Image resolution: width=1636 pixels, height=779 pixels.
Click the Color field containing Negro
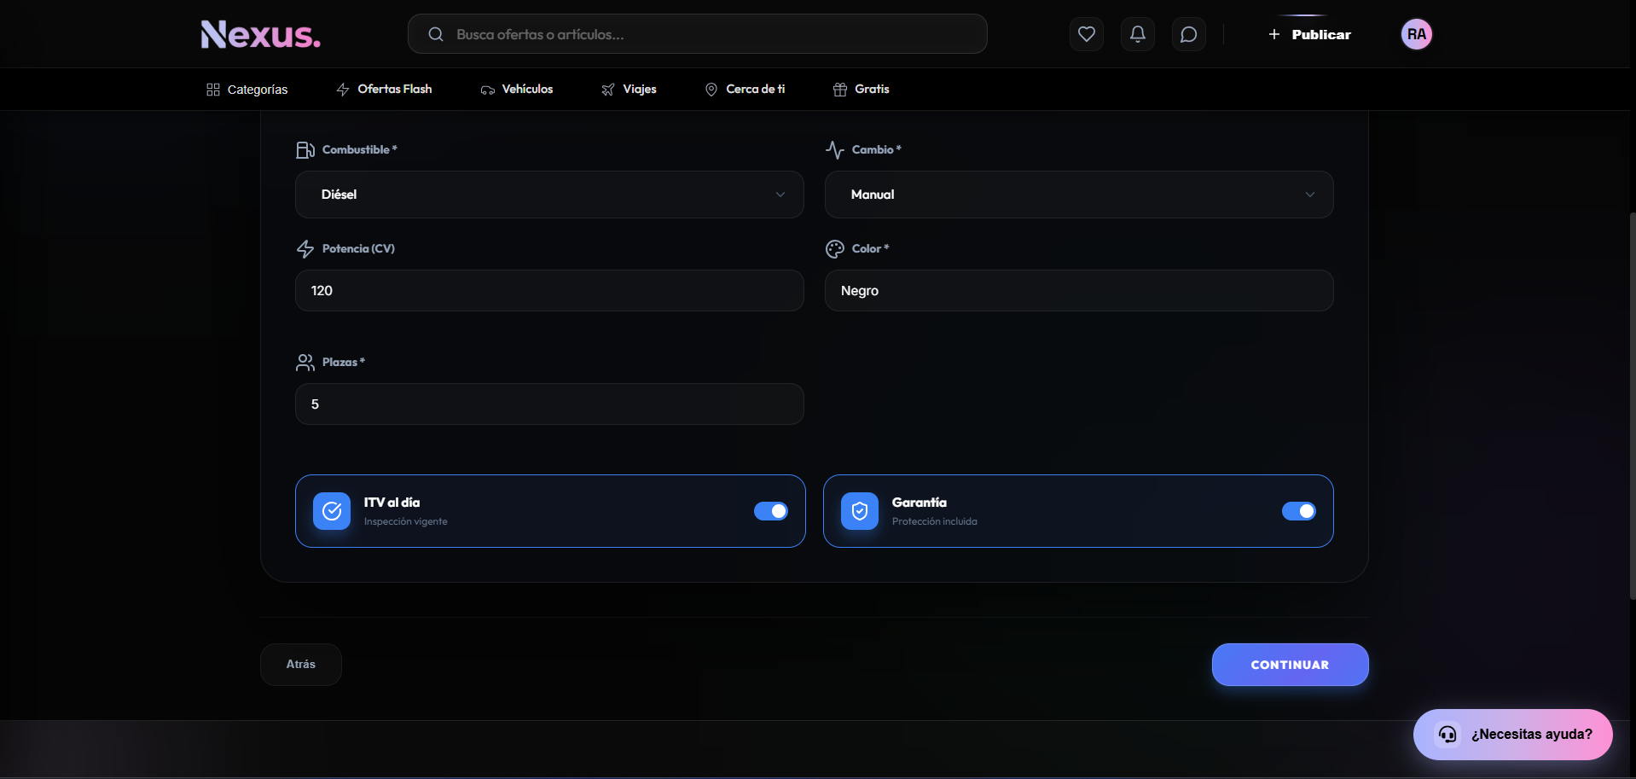coord(1079,291)
